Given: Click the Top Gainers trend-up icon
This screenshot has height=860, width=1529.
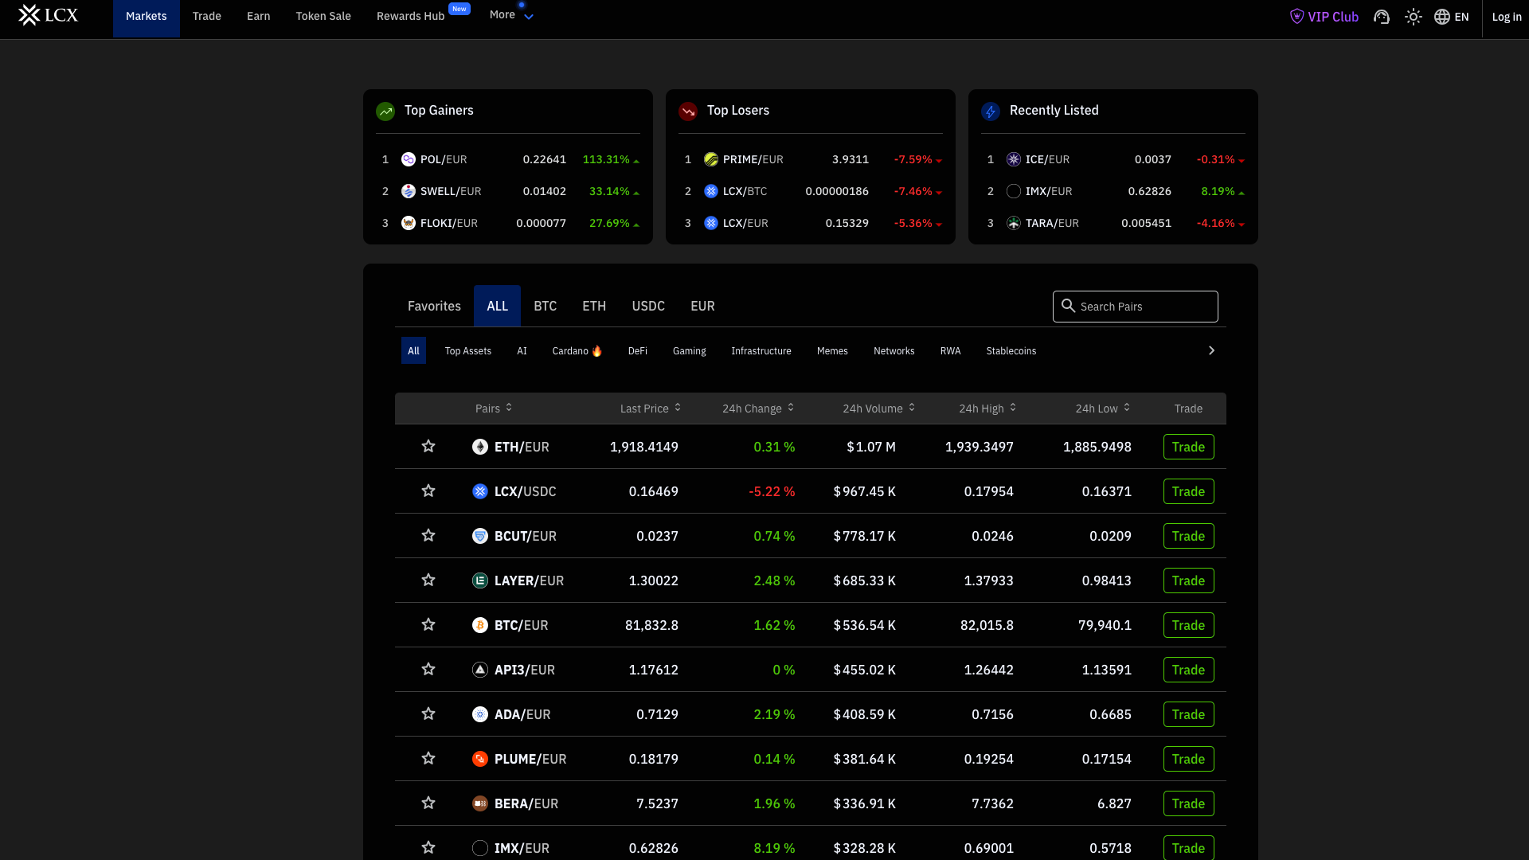Looking at the screenshot, I should tap(385, 111).
